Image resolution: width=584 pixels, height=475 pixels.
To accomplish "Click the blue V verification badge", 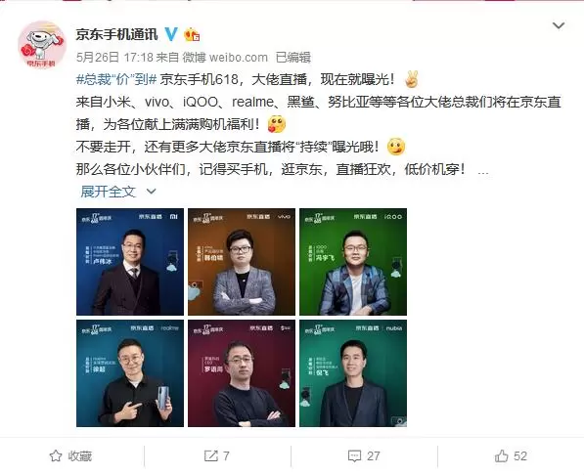I will pos(171,34).
